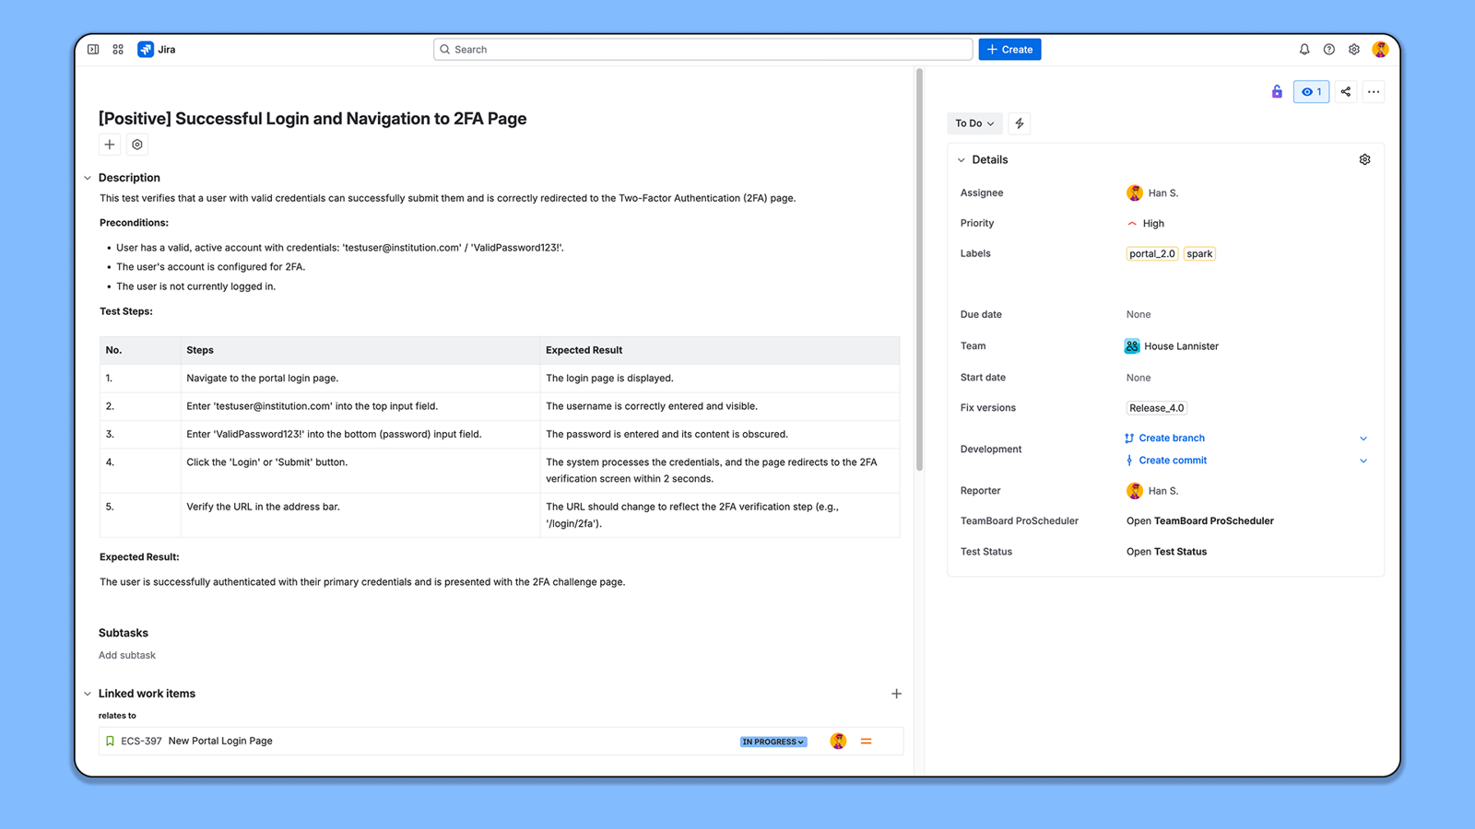Change the In Progress status of ECS-397
Screen dimensions: 1475x829
click(x=773, y=741)
